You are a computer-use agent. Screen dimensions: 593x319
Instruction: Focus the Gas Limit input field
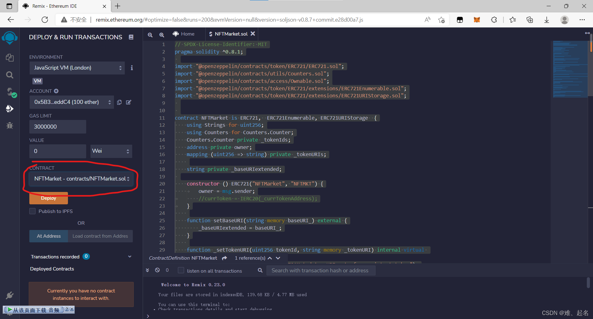[x=58, y=127]
